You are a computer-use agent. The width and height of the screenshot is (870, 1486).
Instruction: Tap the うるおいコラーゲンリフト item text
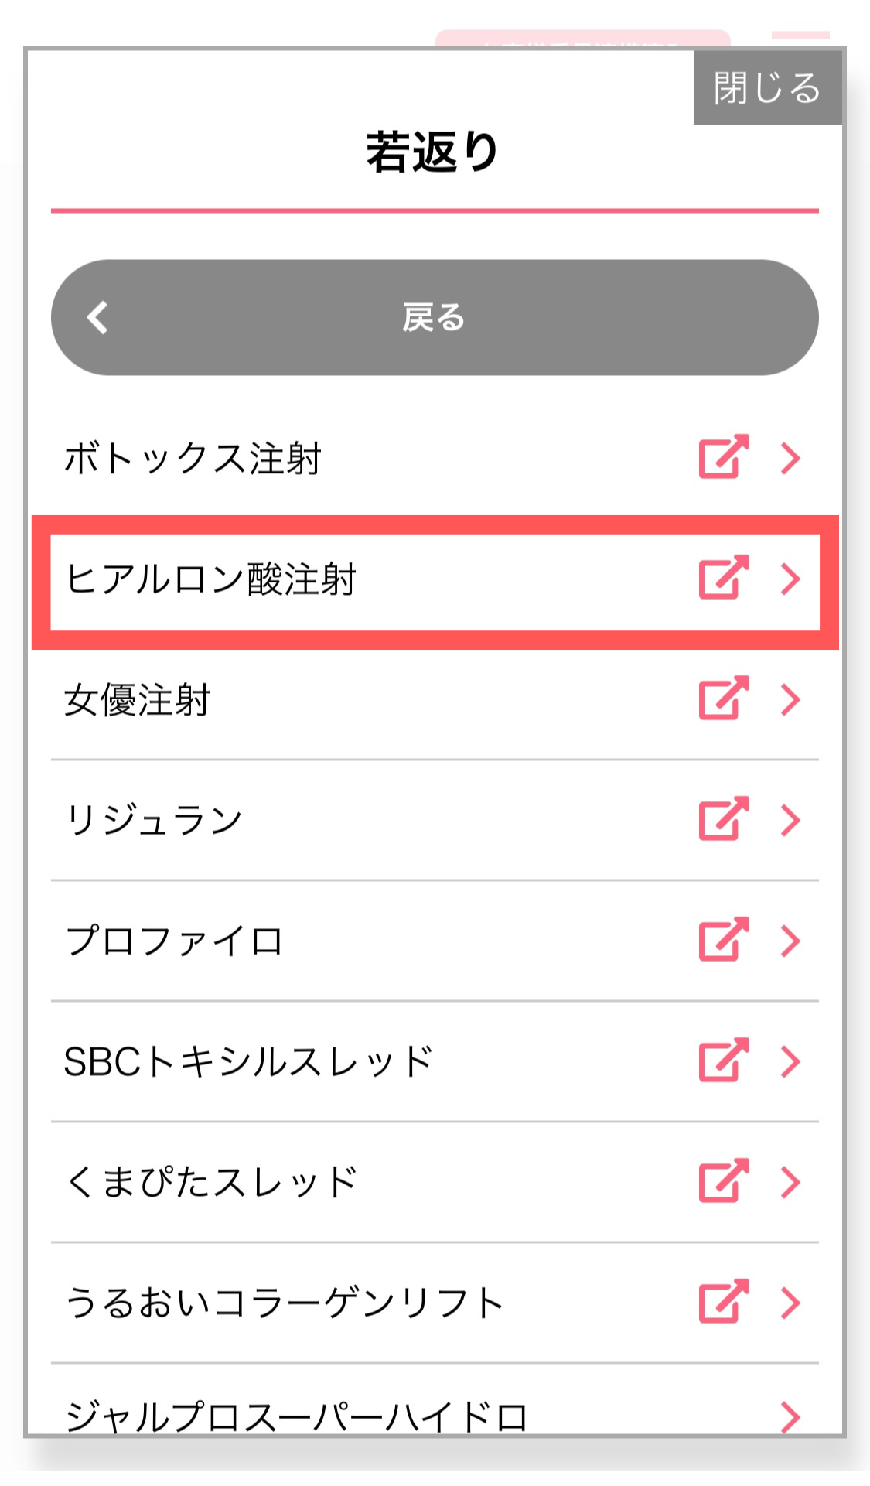(285, 1303)
